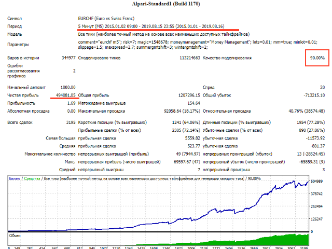Image resolution: width=332 pixels, height=249 pixels.
Task: Click the Максимальная просадка label
Action: 102,111
